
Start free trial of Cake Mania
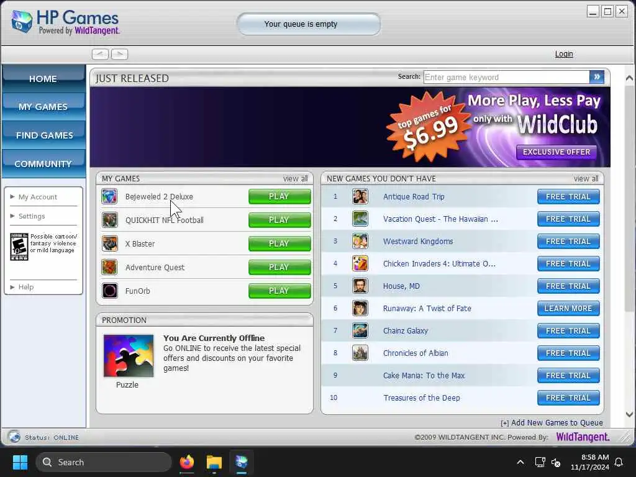coord(568,375)
